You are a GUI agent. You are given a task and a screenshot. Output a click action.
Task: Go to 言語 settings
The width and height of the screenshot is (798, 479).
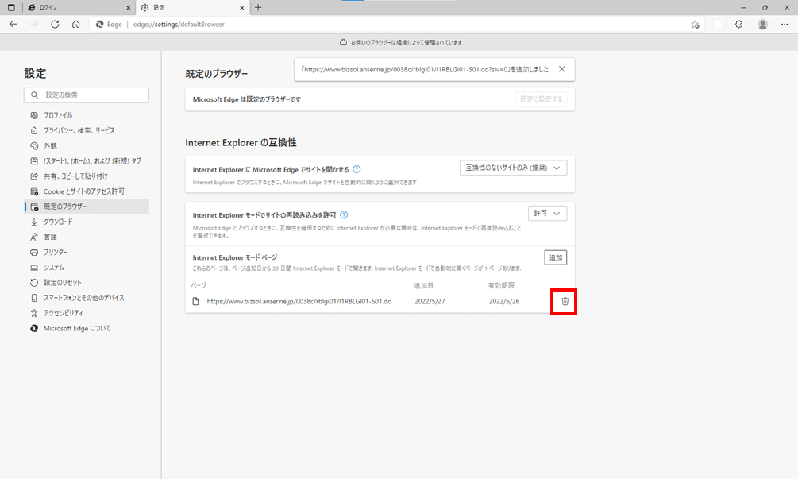tap(87, 237)
